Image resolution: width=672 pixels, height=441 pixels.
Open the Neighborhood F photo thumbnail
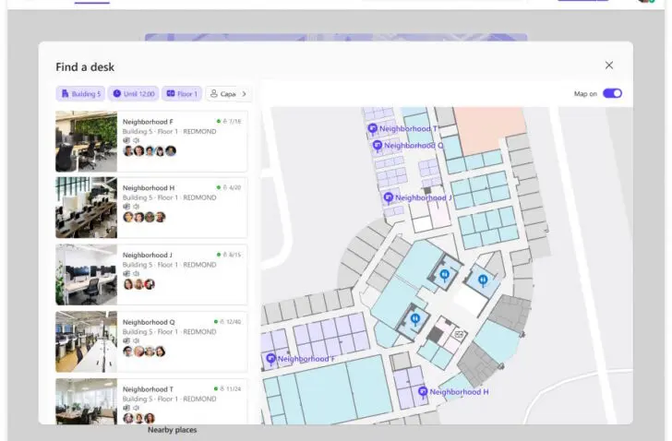[86, 141]
